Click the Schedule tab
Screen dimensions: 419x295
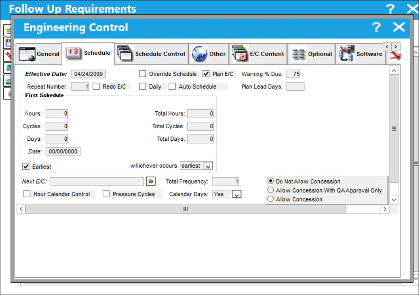[88, 54]
